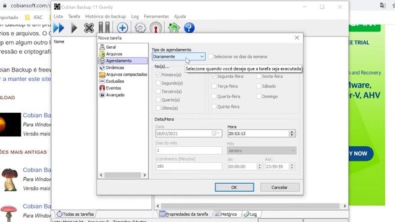Toggle the Segunda-feira checkbox

(x=214, y=76)
